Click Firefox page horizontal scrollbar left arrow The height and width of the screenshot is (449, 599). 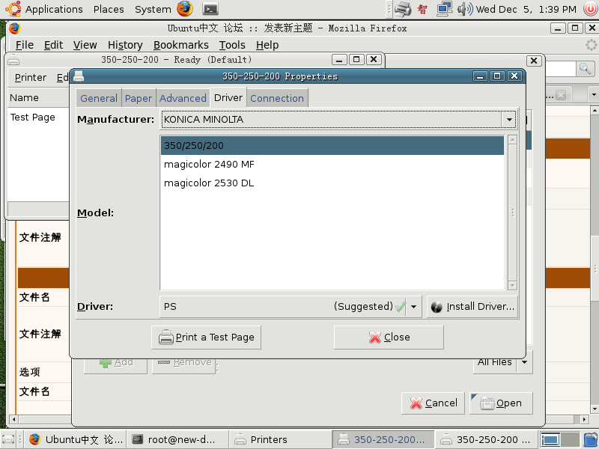[x=13, y=419]
